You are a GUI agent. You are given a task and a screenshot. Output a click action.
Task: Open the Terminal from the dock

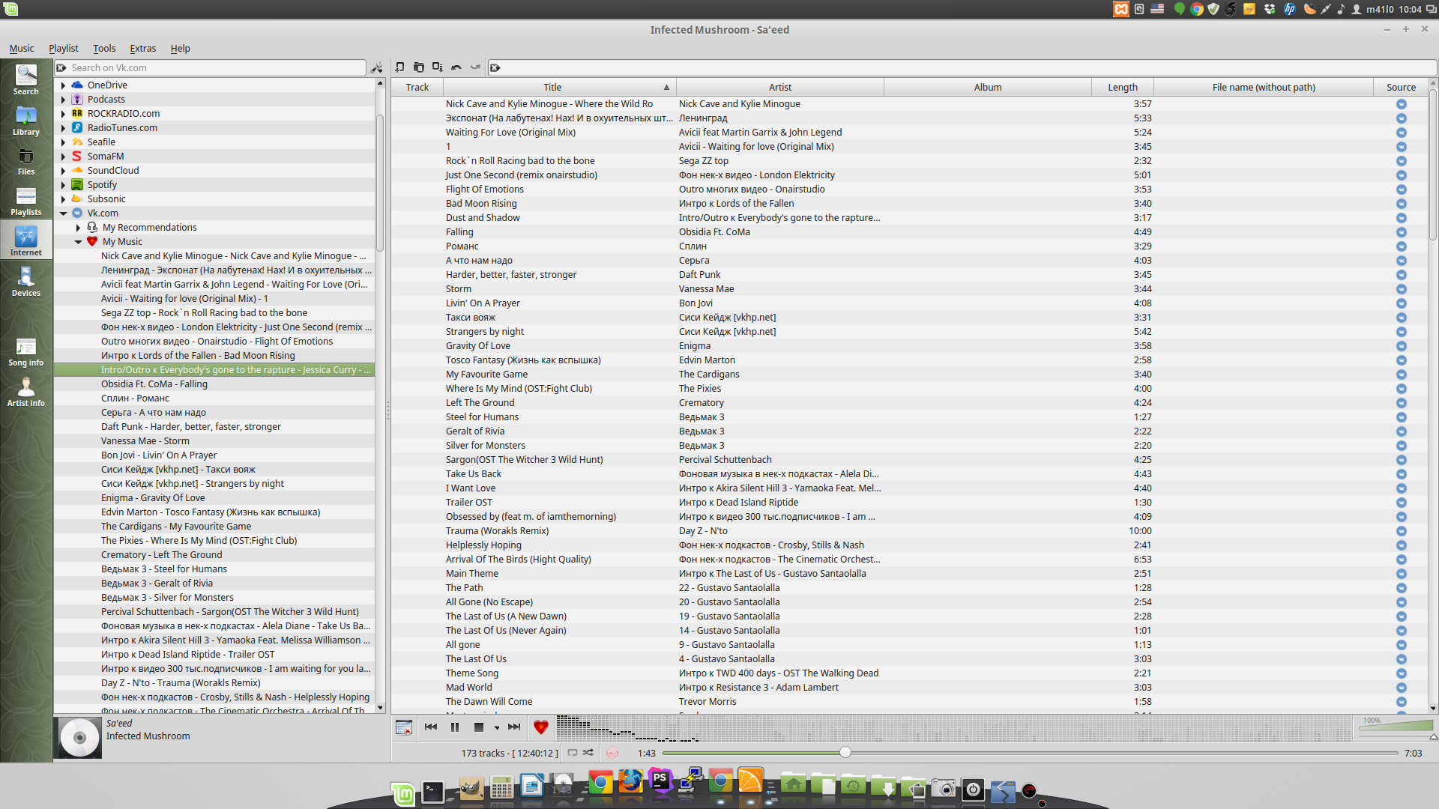tap(433, 791)
